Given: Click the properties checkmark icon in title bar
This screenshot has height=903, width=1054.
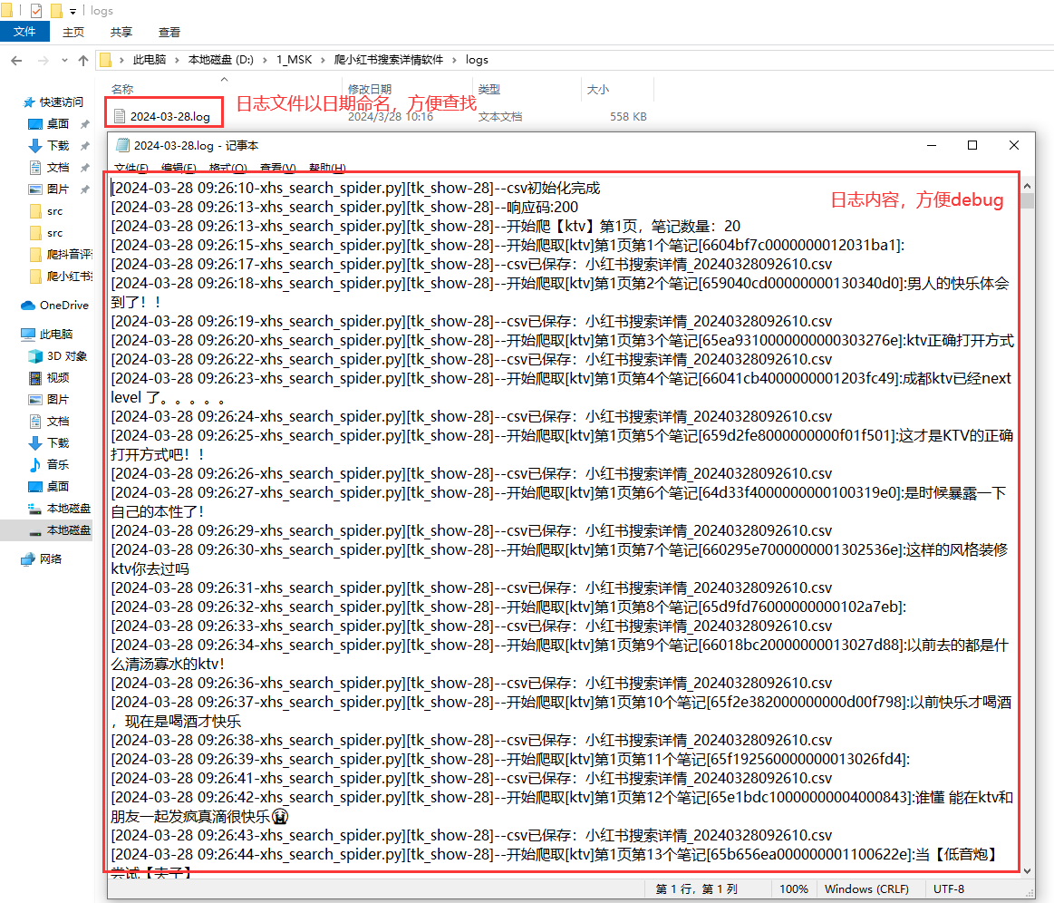Looking at the screenshot, I should tap(36, 11).
